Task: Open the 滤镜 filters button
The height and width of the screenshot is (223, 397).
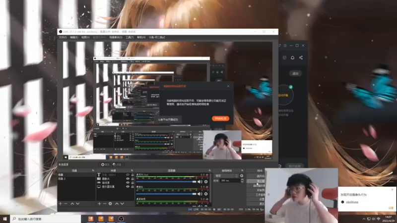Action: tap(117, 165)
